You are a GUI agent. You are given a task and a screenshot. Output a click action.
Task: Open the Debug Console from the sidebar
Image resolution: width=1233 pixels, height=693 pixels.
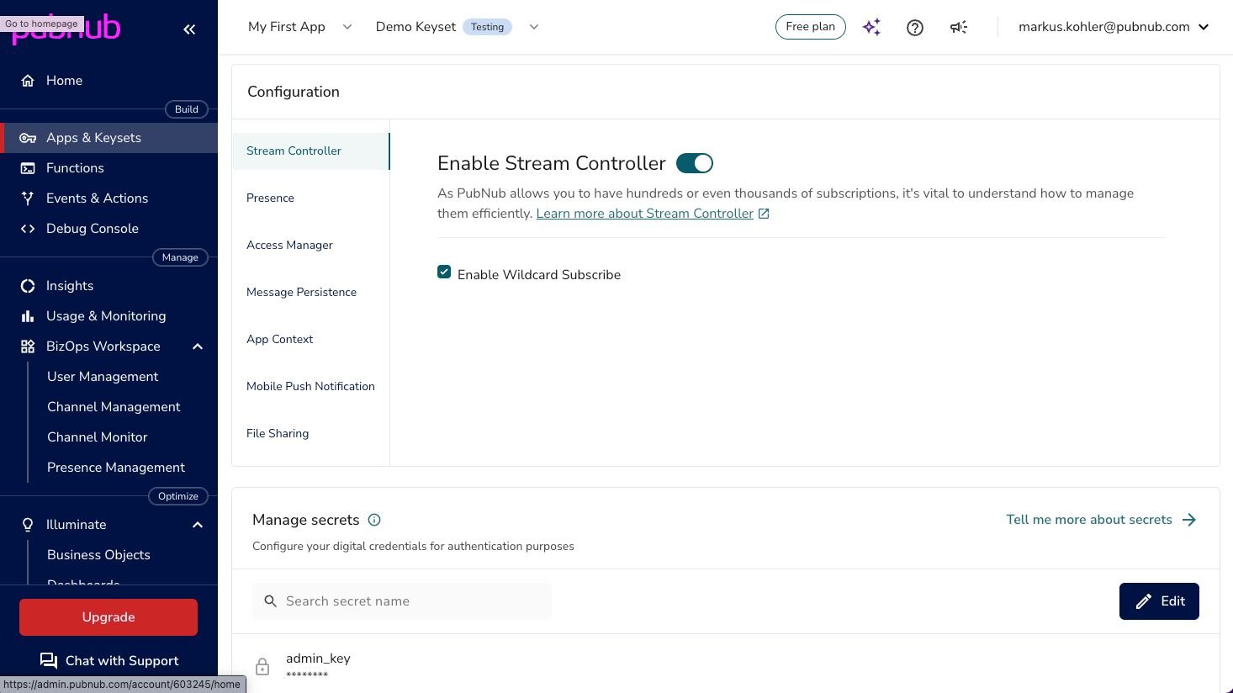[92, 228]
